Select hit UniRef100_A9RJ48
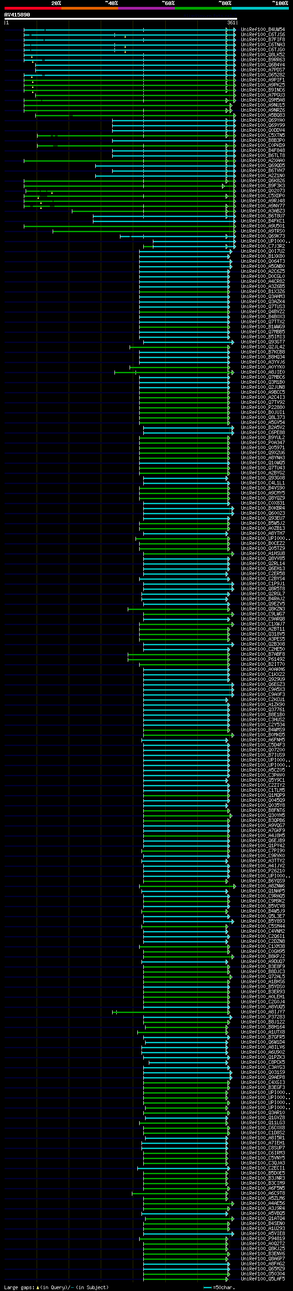The width and height of the screenshot is (293, 1291). click(263, 201)
